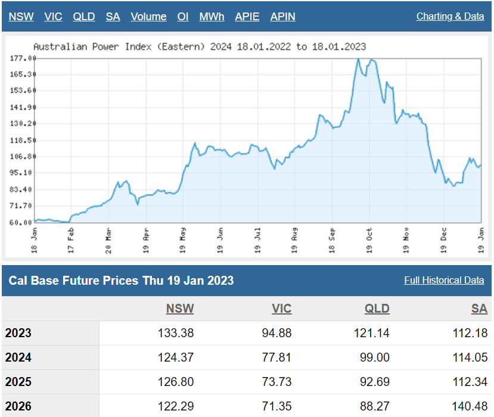This screenshot has height=417, width=494.
Task: Open the QLD column header link in table
Action: point(377,309)
